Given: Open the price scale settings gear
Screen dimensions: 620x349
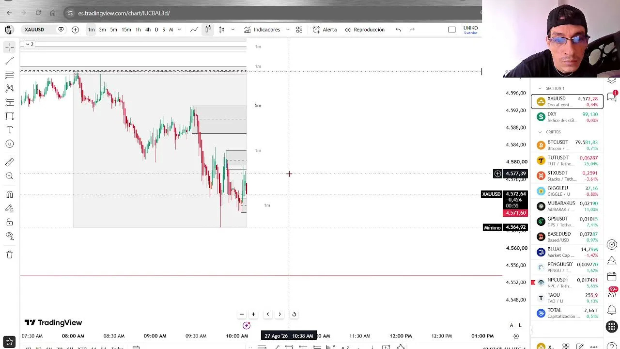Looking at the screenshot, I should 516,336.
